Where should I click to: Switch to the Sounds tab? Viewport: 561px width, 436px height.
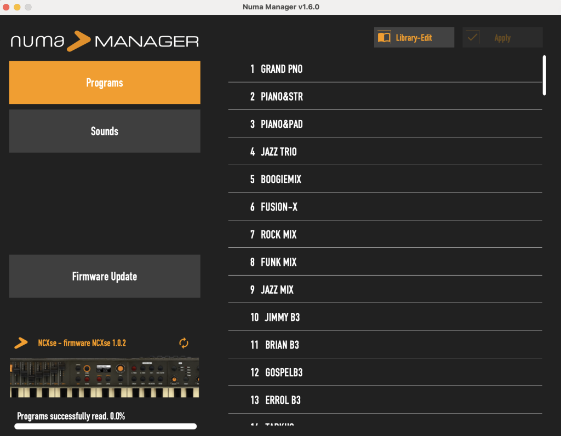(105, 131)
